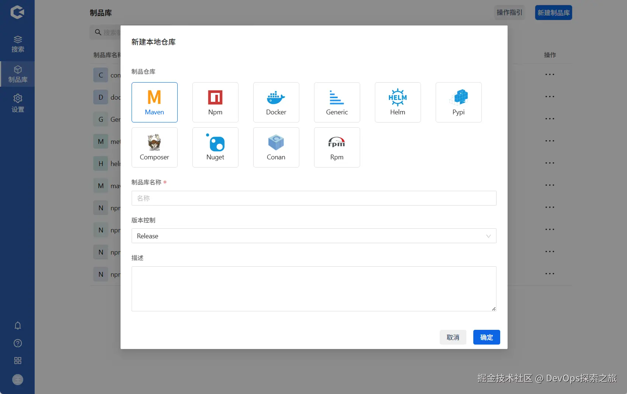The width and height of the screenshot is (627, 394).
Task: Open the 搜索 section in sidebar
Action: [x=17, y=44]
